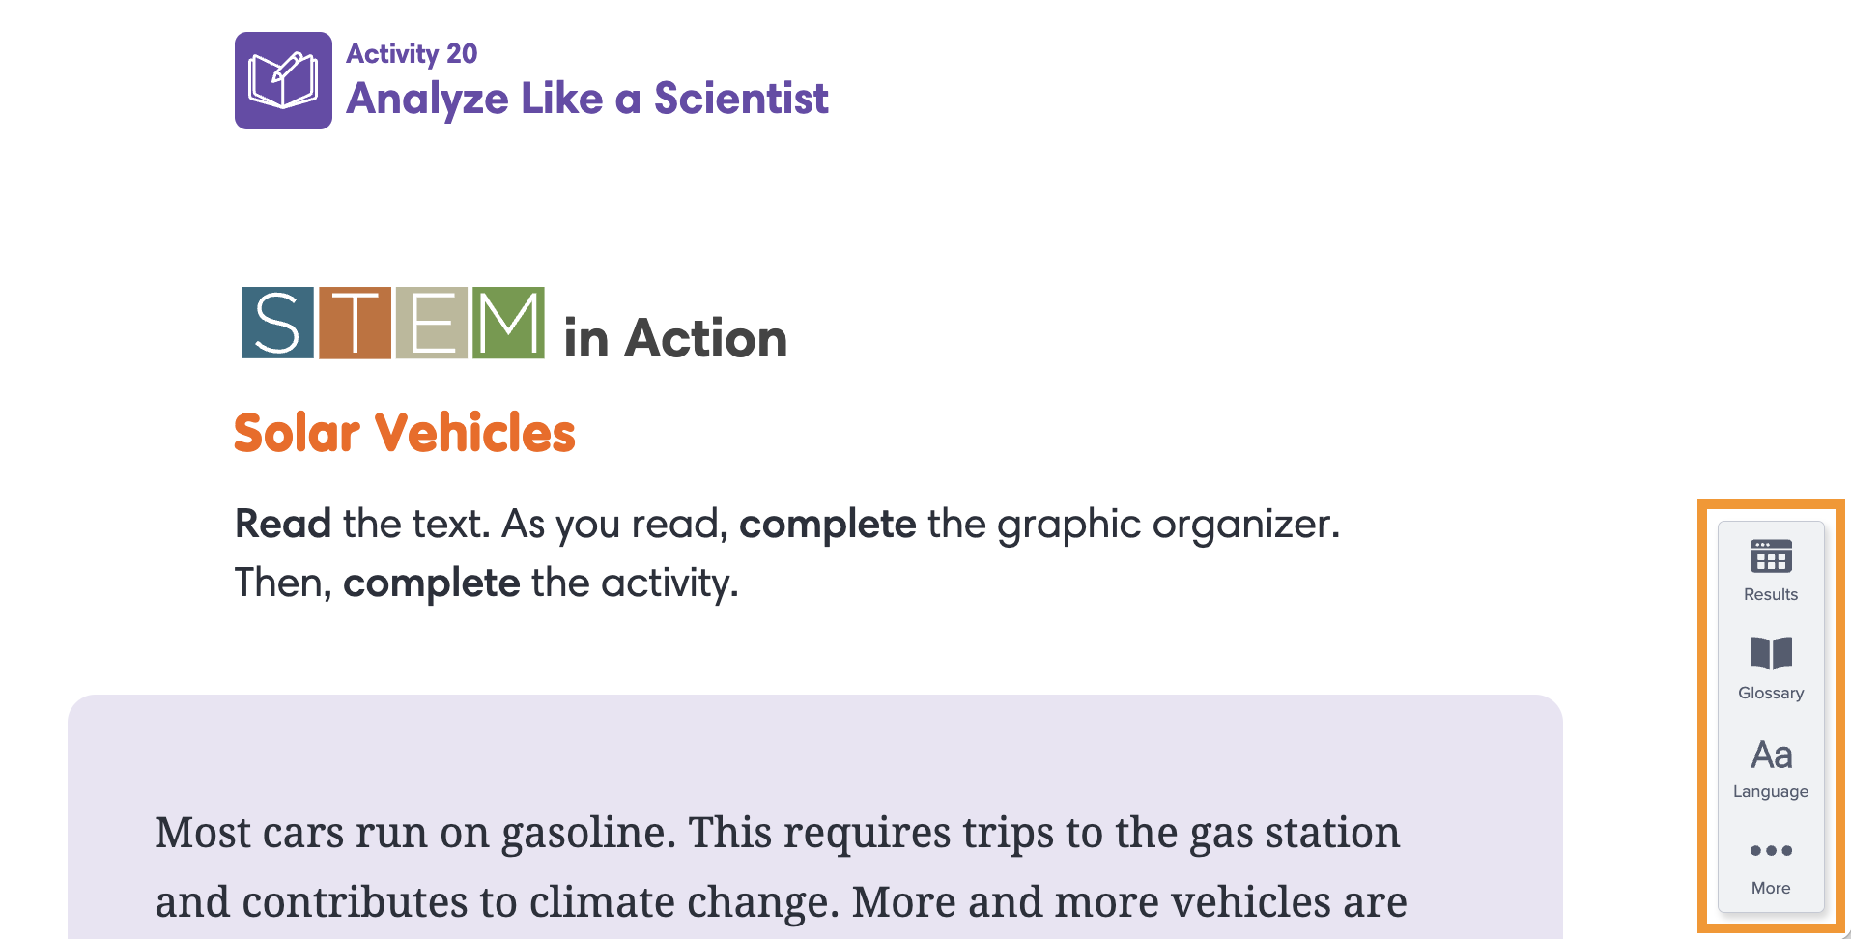The width and height of the screenshot is (1851, 939).
Task: Open the Results grid icon
Action: coord(1771,555)
